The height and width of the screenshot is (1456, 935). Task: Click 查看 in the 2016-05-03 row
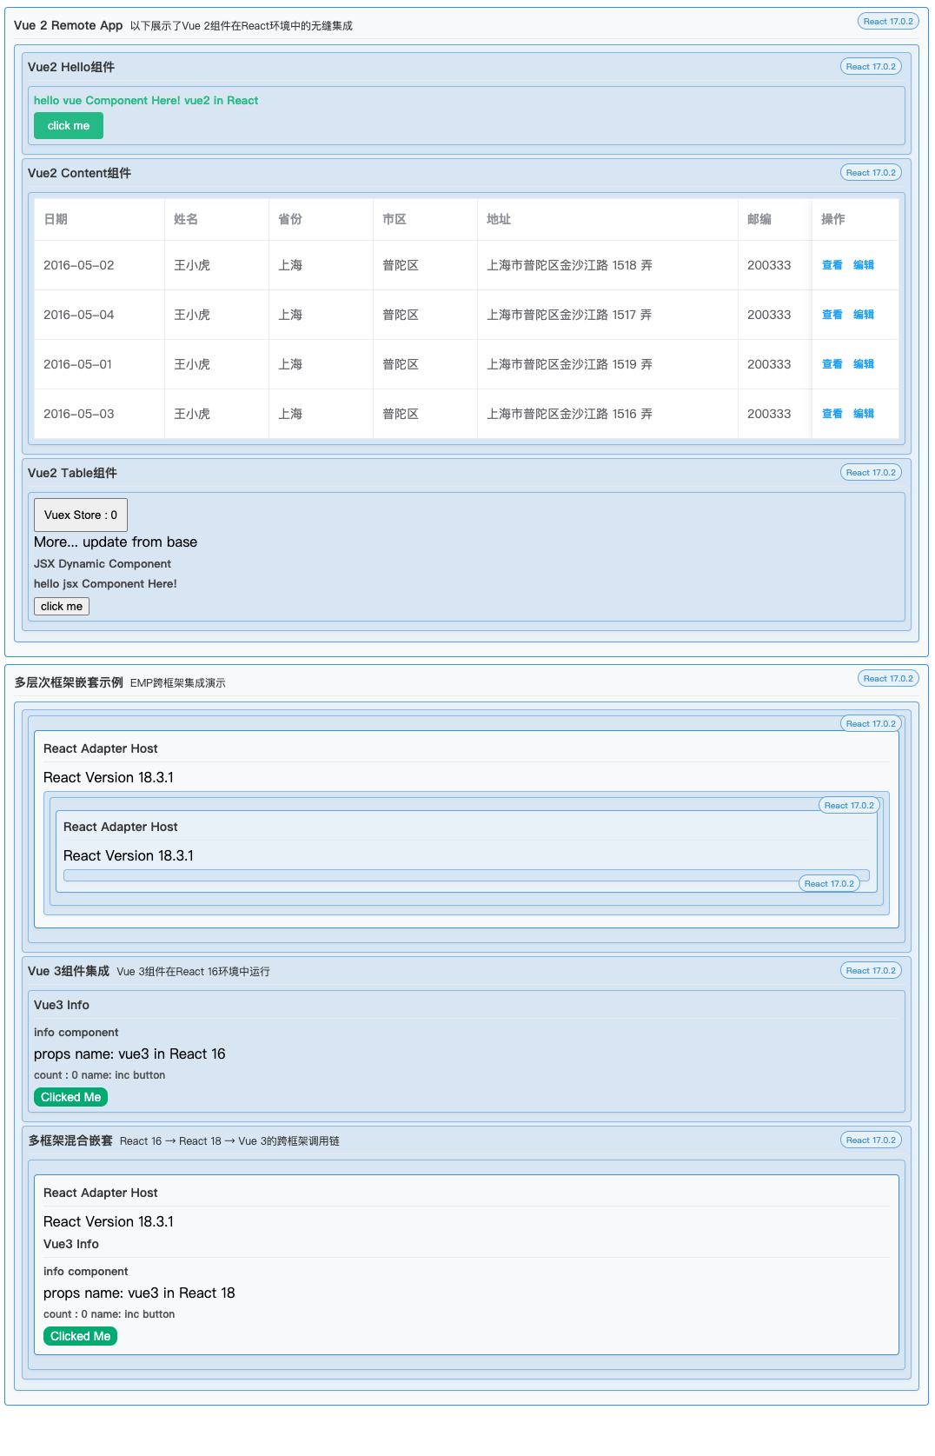tap(832, 414)
